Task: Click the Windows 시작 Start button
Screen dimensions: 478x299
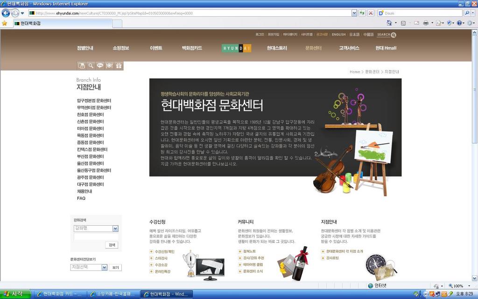Action: tap(15, 294)
